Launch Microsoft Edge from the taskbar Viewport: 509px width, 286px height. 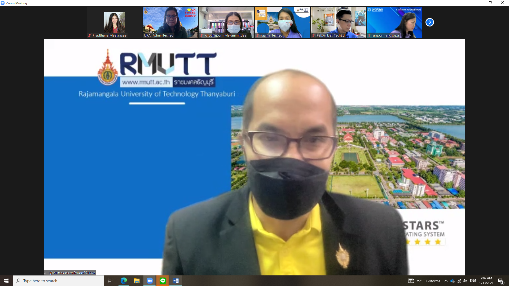(124, 281)
